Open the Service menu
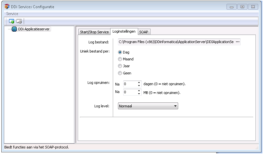The width and height of the screenshot is (263, 154). (12, 14)
